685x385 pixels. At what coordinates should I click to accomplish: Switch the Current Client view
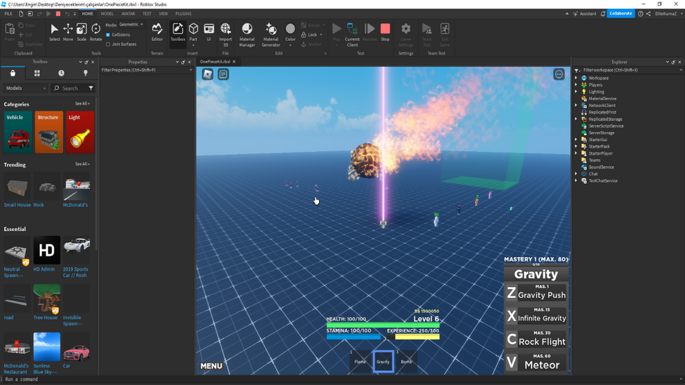click(x=352, y=35)
